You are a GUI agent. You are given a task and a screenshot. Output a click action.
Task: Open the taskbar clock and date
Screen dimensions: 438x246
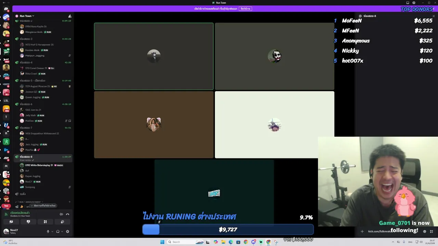click(430, 242)
